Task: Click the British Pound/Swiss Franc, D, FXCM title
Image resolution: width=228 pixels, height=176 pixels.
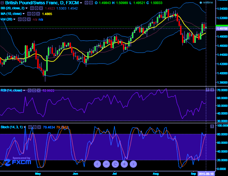Action: (42, 3)
